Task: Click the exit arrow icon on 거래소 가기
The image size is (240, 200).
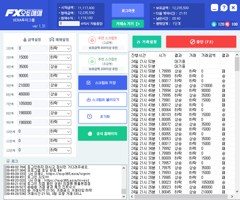Action: point(138,24)
